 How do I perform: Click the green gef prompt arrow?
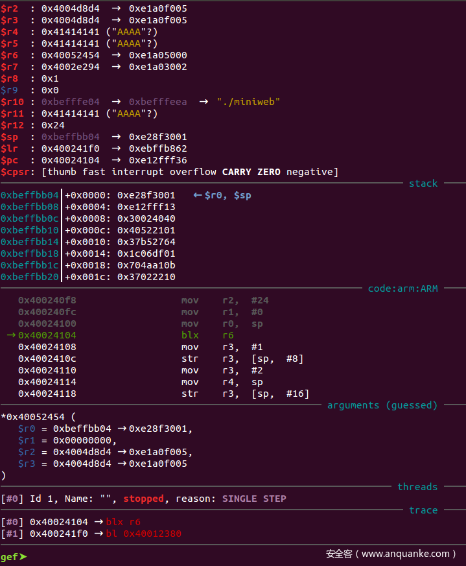pos(23,557)
